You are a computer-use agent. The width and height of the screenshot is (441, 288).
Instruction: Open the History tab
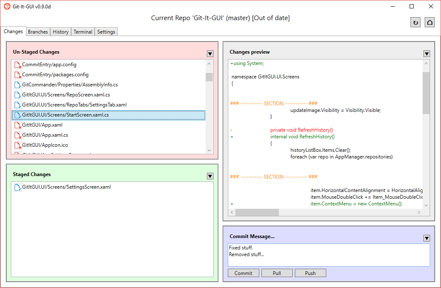(61, 32)
